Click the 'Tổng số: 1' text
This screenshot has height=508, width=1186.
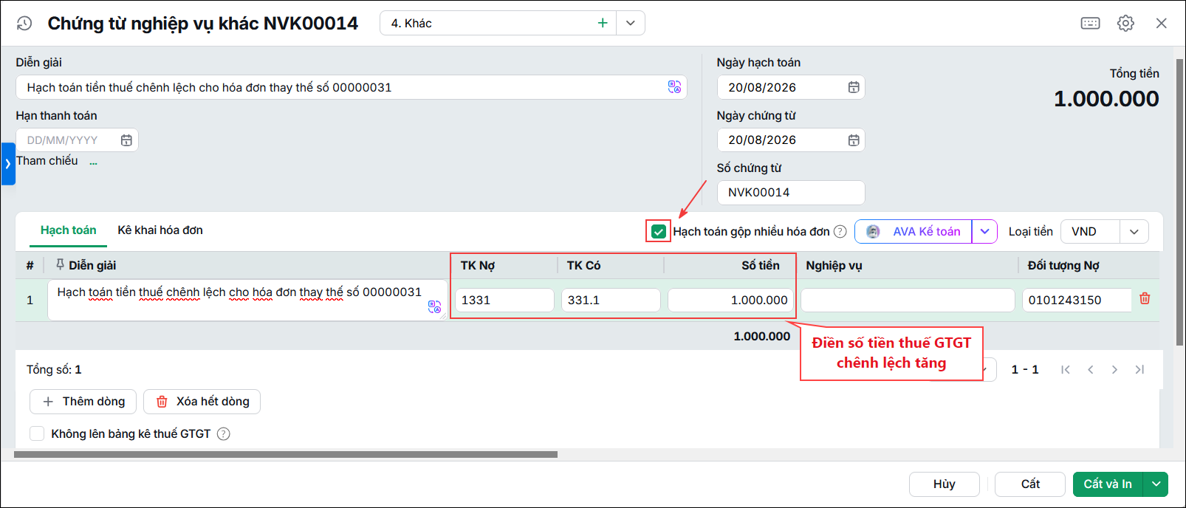click(x=54, y=370)
